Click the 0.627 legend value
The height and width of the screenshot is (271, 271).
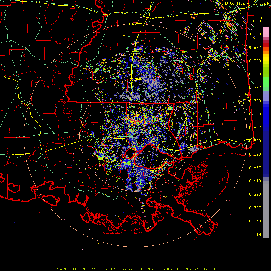255,128
